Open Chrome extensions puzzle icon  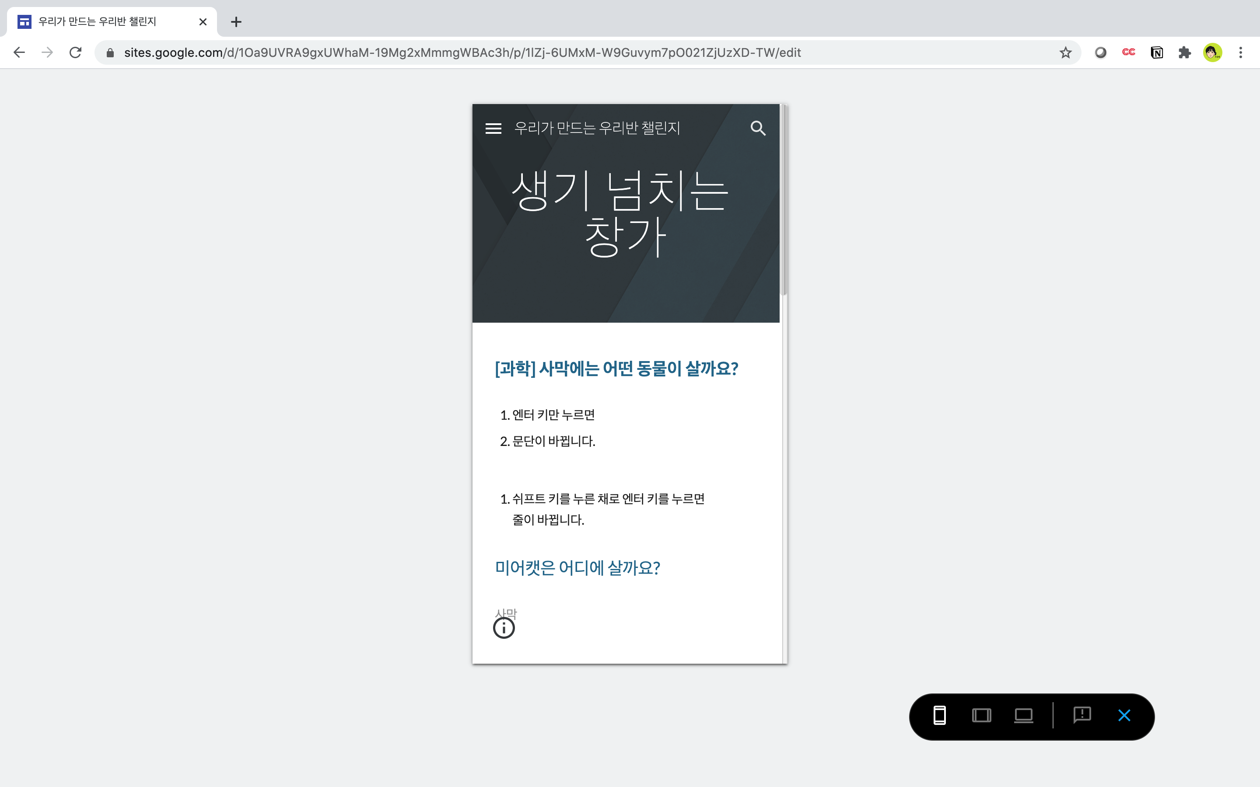tap(1184, 52)
